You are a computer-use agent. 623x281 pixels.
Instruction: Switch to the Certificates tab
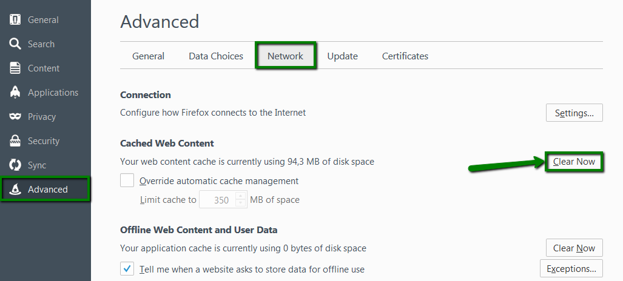point(405,56)
